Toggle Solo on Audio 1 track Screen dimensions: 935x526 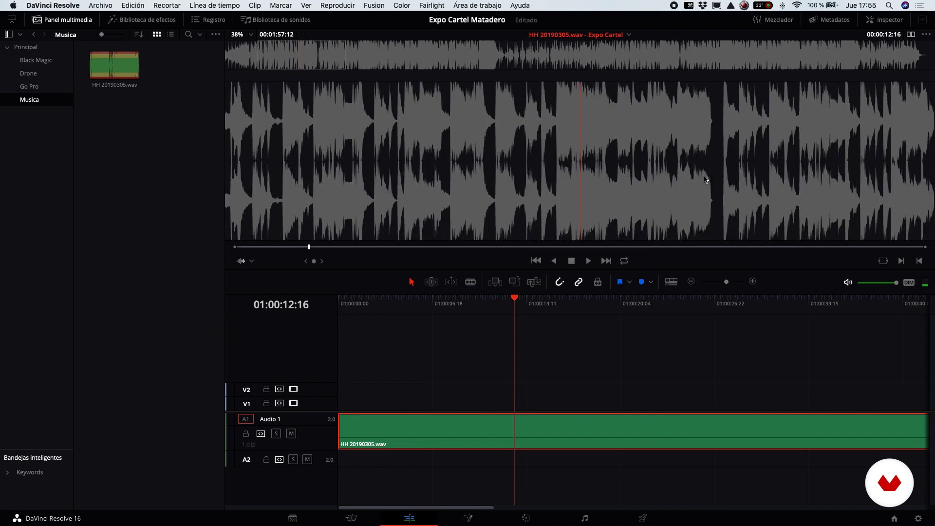click(x=276, y=434)
